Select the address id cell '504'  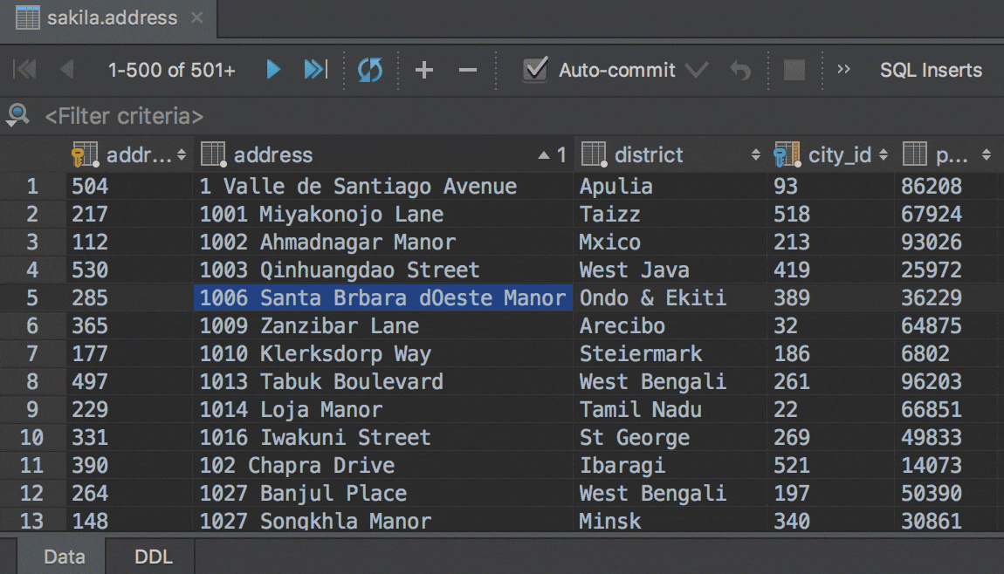129,186
